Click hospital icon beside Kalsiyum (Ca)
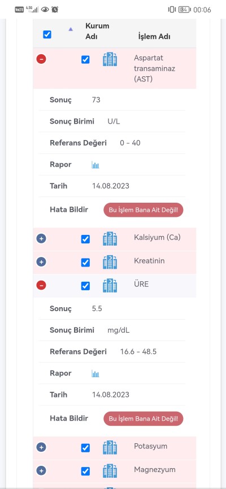The height and width of the screenshot is (489, 226). pos(110,239)
